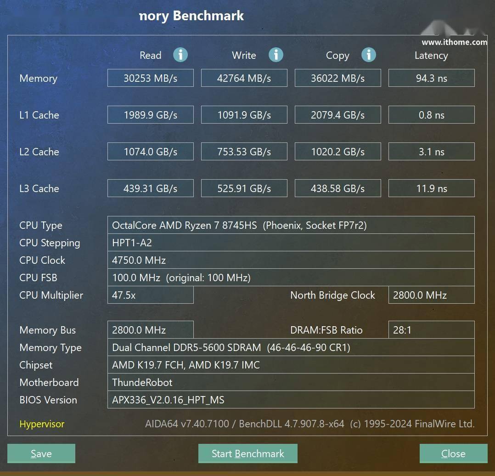
Task: Click the DRAM:FSB Ratio label
Action: (326, 330)
